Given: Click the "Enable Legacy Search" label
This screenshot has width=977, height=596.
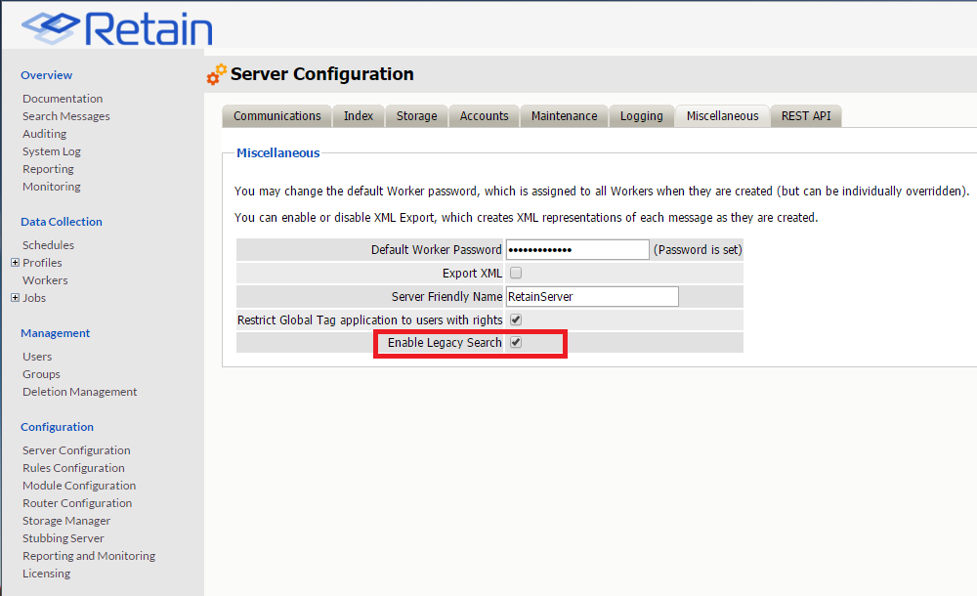Looking at the screenshot, I should click(x=445, y=342).
